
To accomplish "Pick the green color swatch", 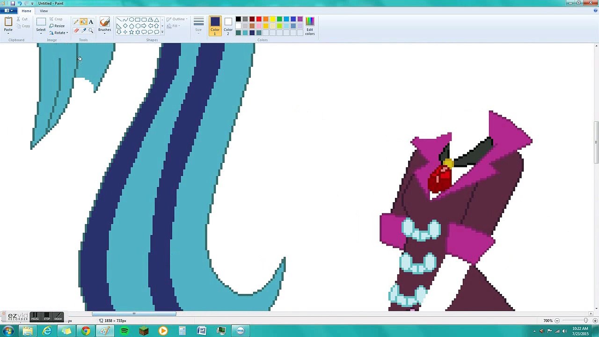I will [x=279, y=19].
